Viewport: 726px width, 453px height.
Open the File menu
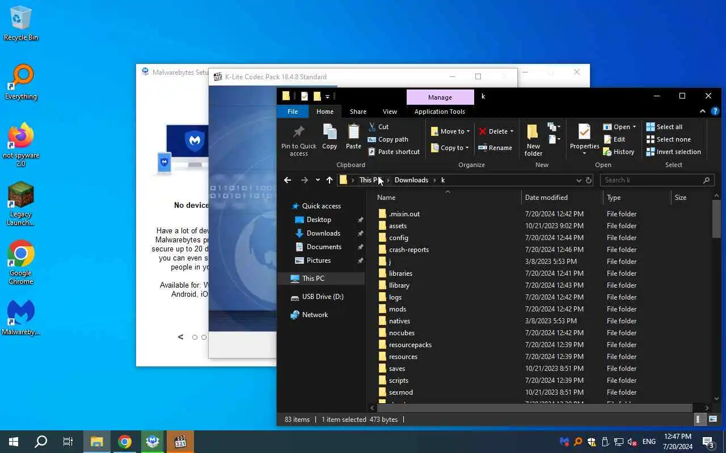tap(293, 112)
